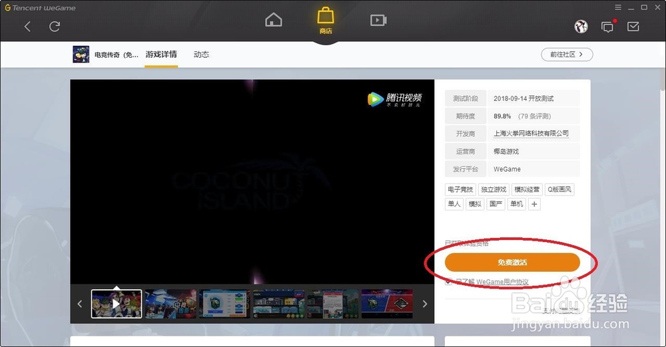
Task: Open WeGame用户协议 link
Action: tap(502, 282)
